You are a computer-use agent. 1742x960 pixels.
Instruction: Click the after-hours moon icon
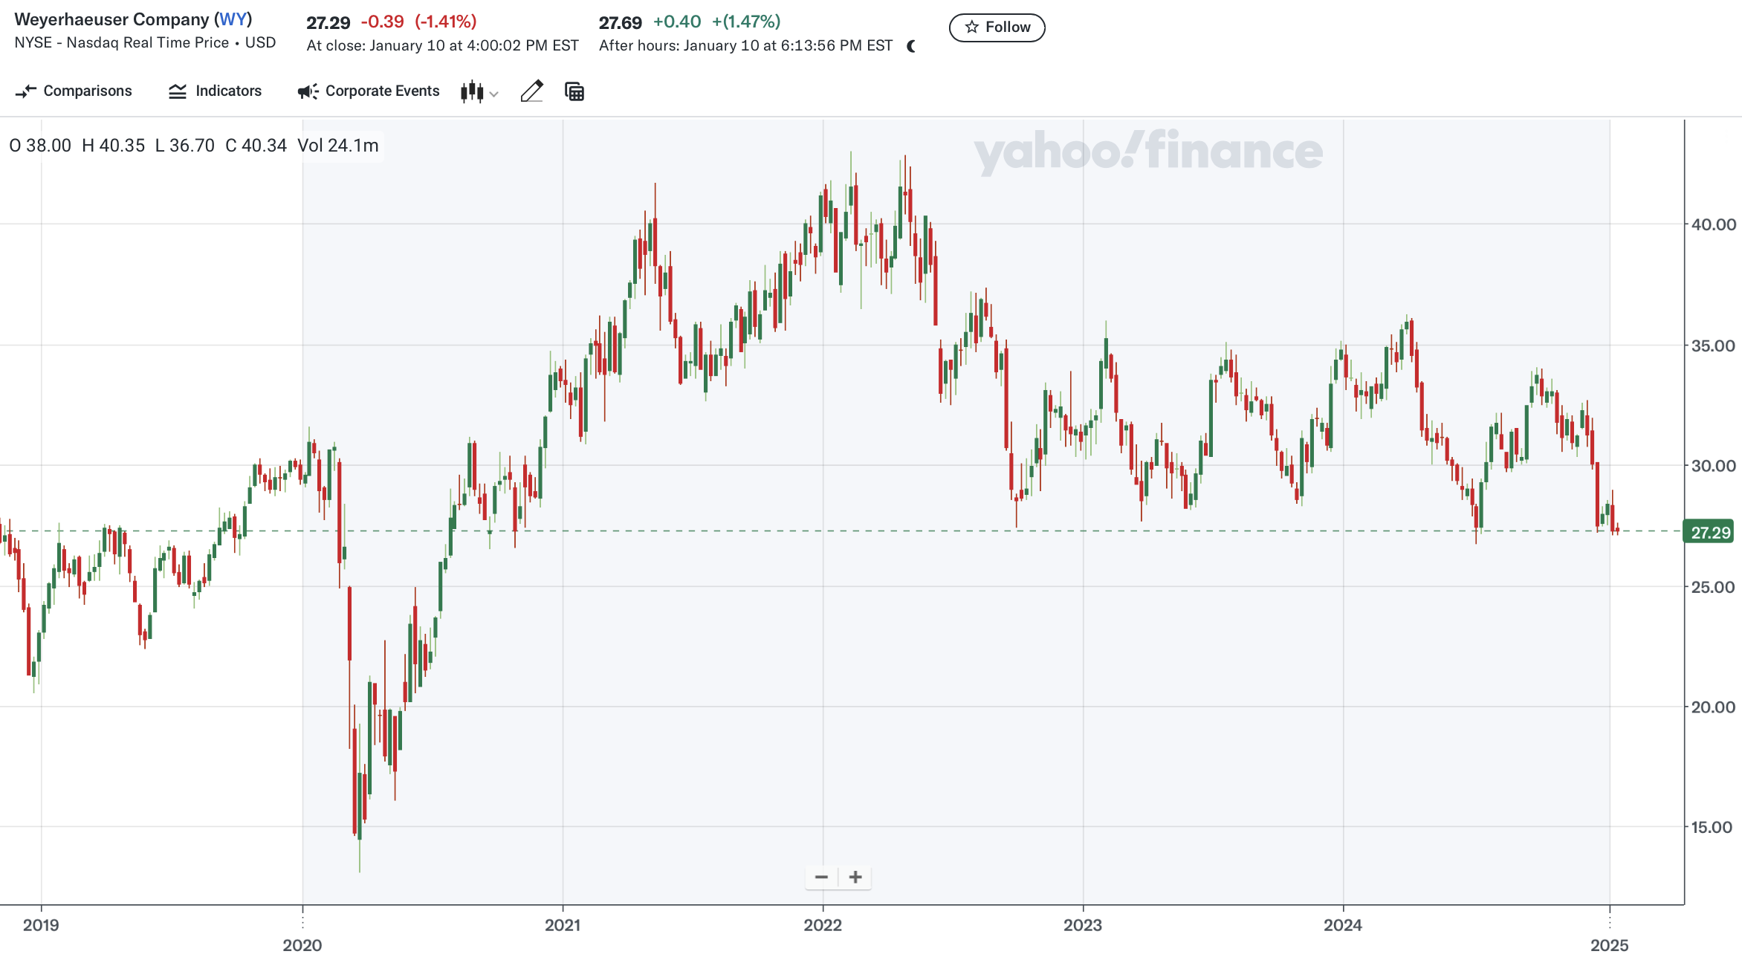click(x=911, y=46)
